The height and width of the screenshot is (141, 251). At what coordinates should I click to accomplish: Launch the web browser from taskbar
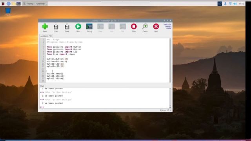pos(9,4)
